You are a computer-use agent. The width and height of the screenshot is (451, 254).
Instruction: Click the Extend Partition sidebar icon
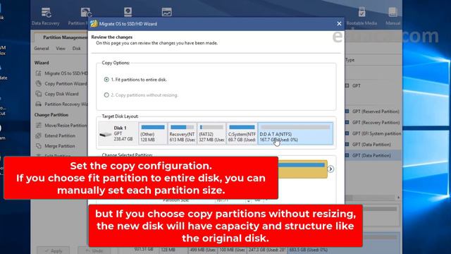pyautogui.click(x=39, y=135)
